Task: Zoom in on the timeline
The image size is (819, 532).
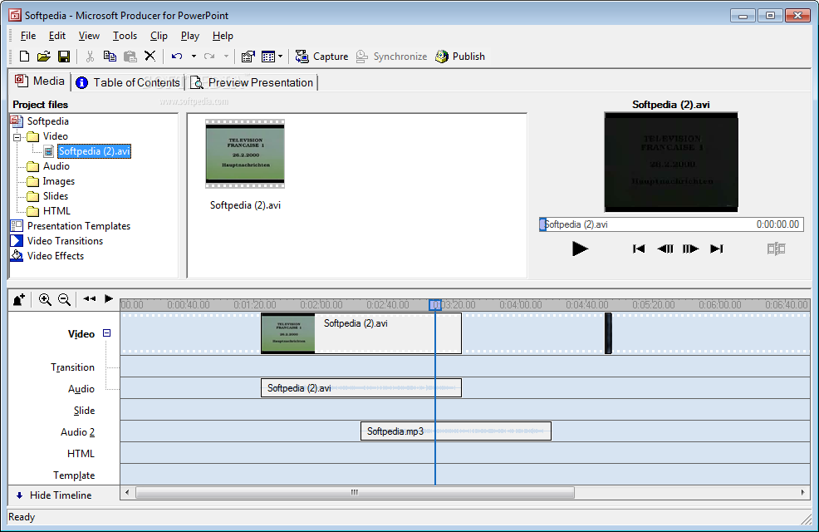Action: point(45,299)
